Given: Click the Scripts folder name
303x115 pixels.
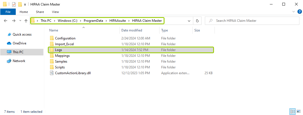Looking at the screenshot, I should click(x=60, y=67).
